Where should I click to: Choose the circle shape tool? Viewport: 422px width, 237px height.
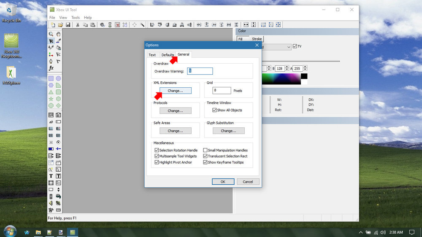[58, 78]
